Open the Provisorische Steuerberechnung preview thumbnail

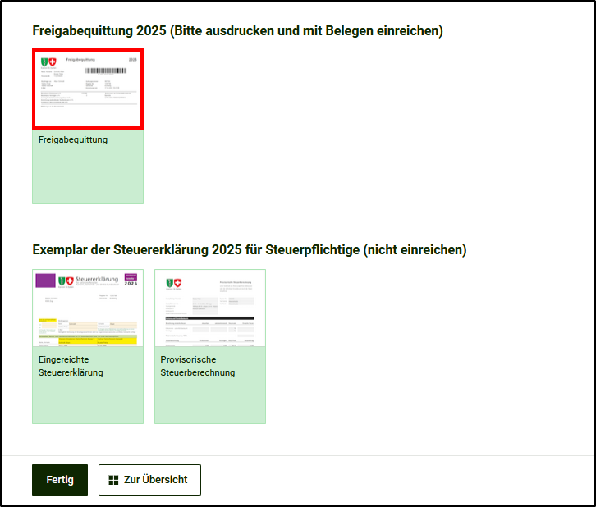click(209, 308)
